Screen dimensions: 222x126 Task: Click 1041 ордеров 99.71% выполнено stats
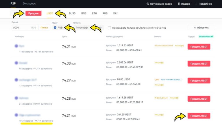point(36,121)
